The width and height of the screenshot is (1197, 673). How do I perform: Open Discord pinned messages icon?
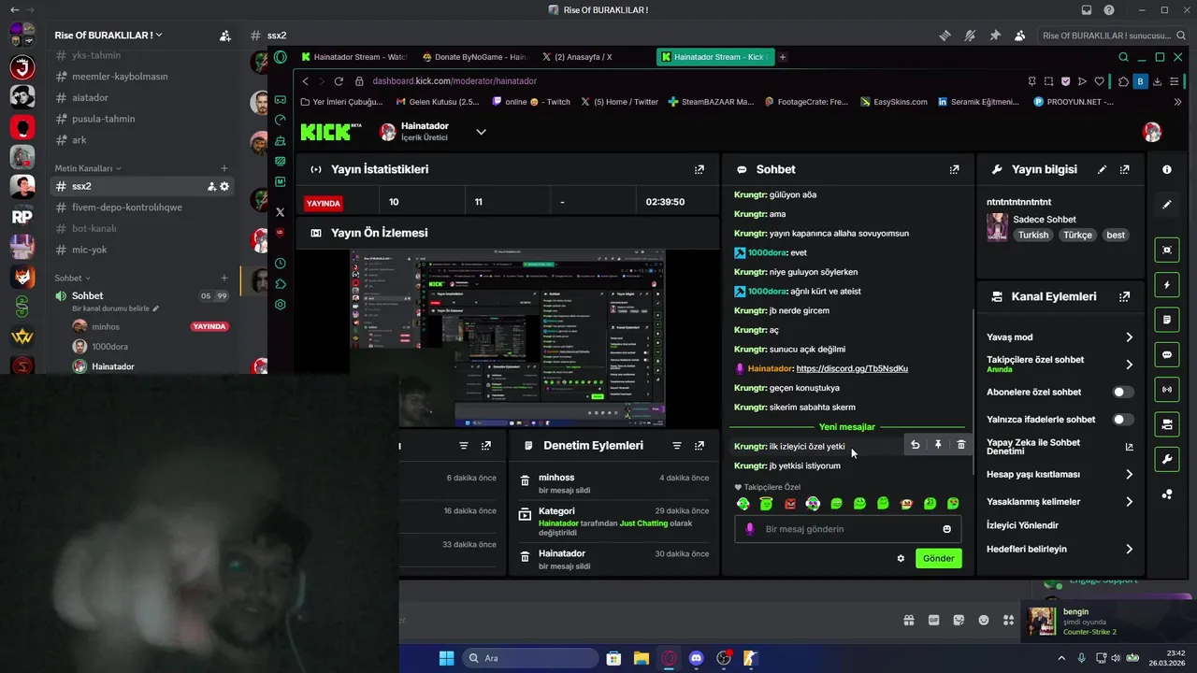coord(995,36)
